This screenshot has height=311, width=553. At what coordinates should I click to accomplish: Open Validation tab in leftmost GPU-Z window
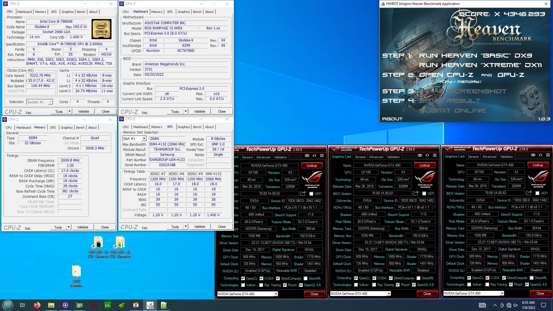(280, 157)
